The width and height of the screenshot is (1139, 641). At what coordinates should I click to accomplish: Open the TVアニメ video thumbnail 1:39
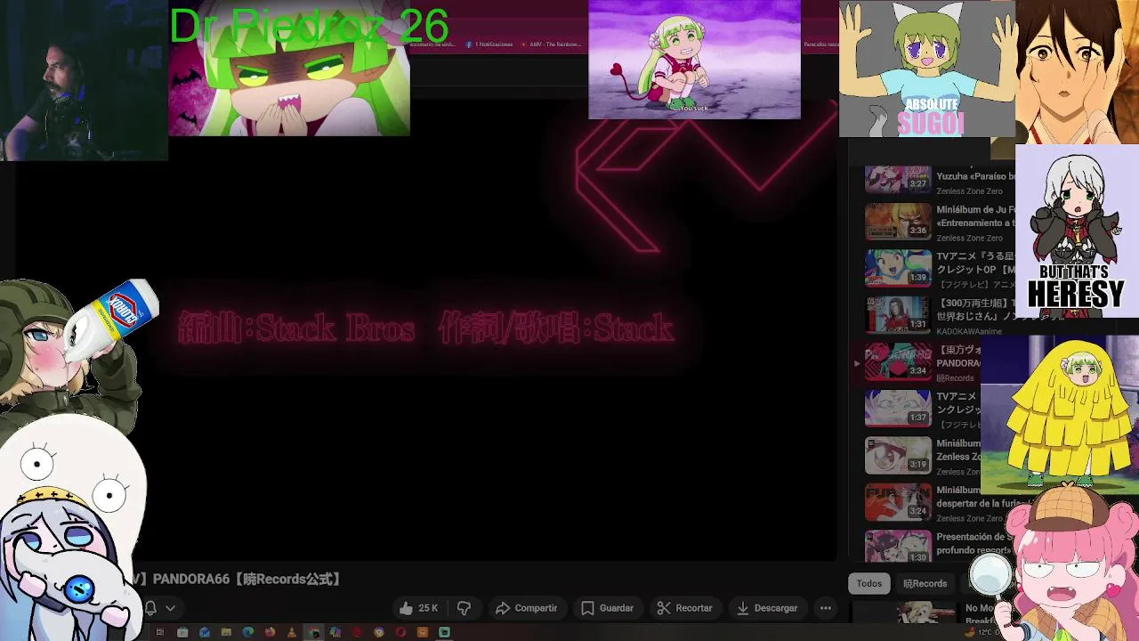pyautogui.click(x=898, y=268)
